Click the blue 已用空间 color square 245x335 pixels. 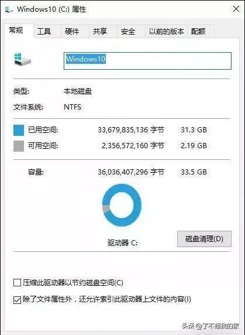[19, 130]
